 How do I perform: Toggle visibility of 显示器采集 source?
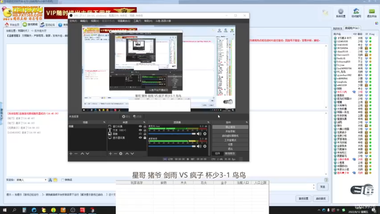tap(140, 137)
